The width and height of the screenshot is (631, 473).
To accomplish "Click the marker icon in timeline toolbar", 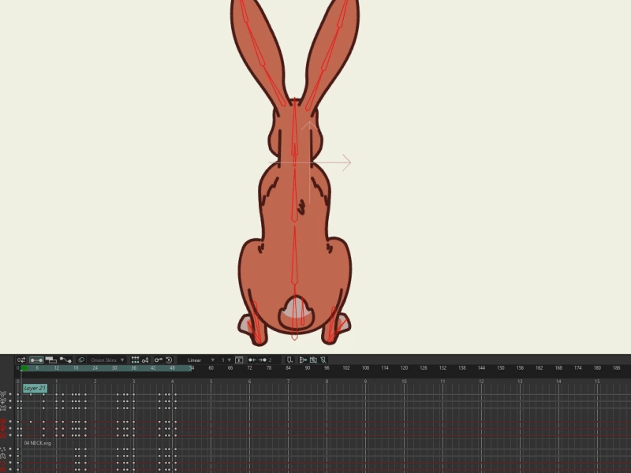I will (x=289, y=360).
